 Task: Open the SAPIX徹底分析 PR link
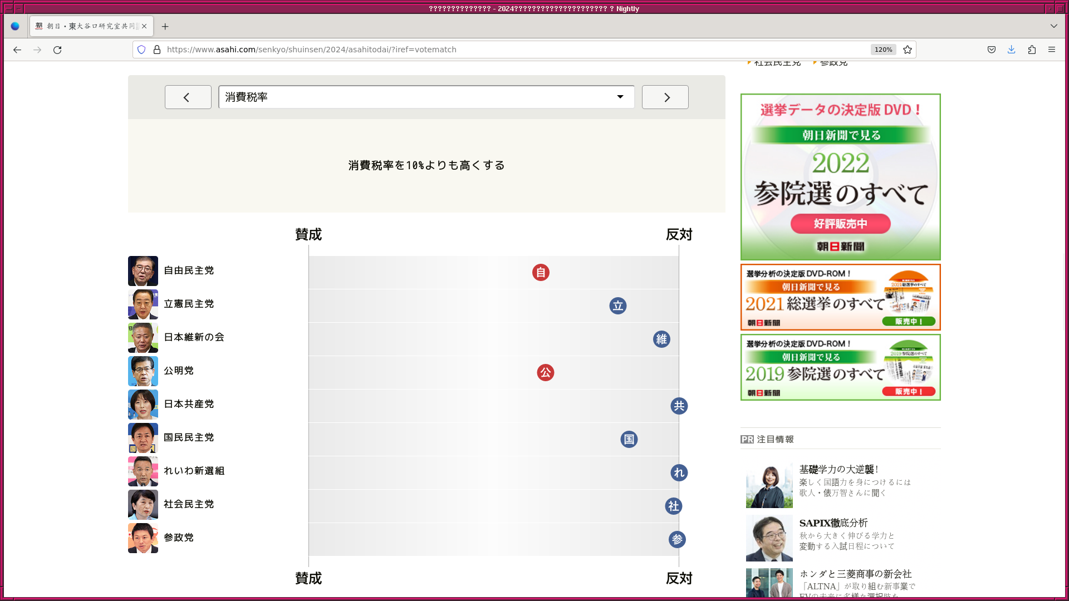(833, 523)
